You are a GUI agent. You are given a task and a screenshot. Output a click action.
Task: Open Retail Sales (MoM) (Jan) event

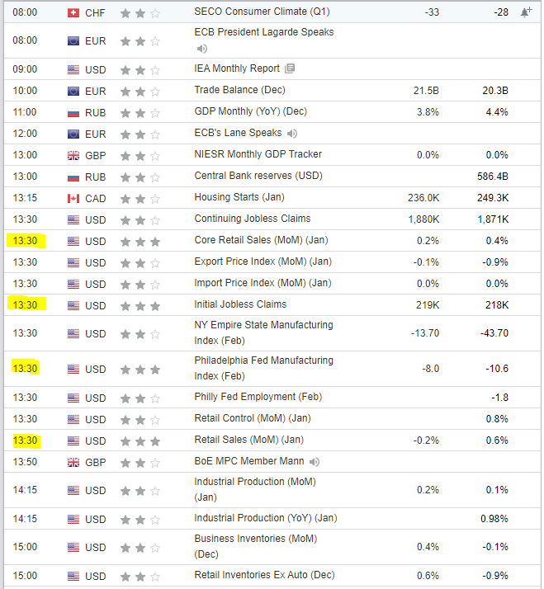(248, 440)
